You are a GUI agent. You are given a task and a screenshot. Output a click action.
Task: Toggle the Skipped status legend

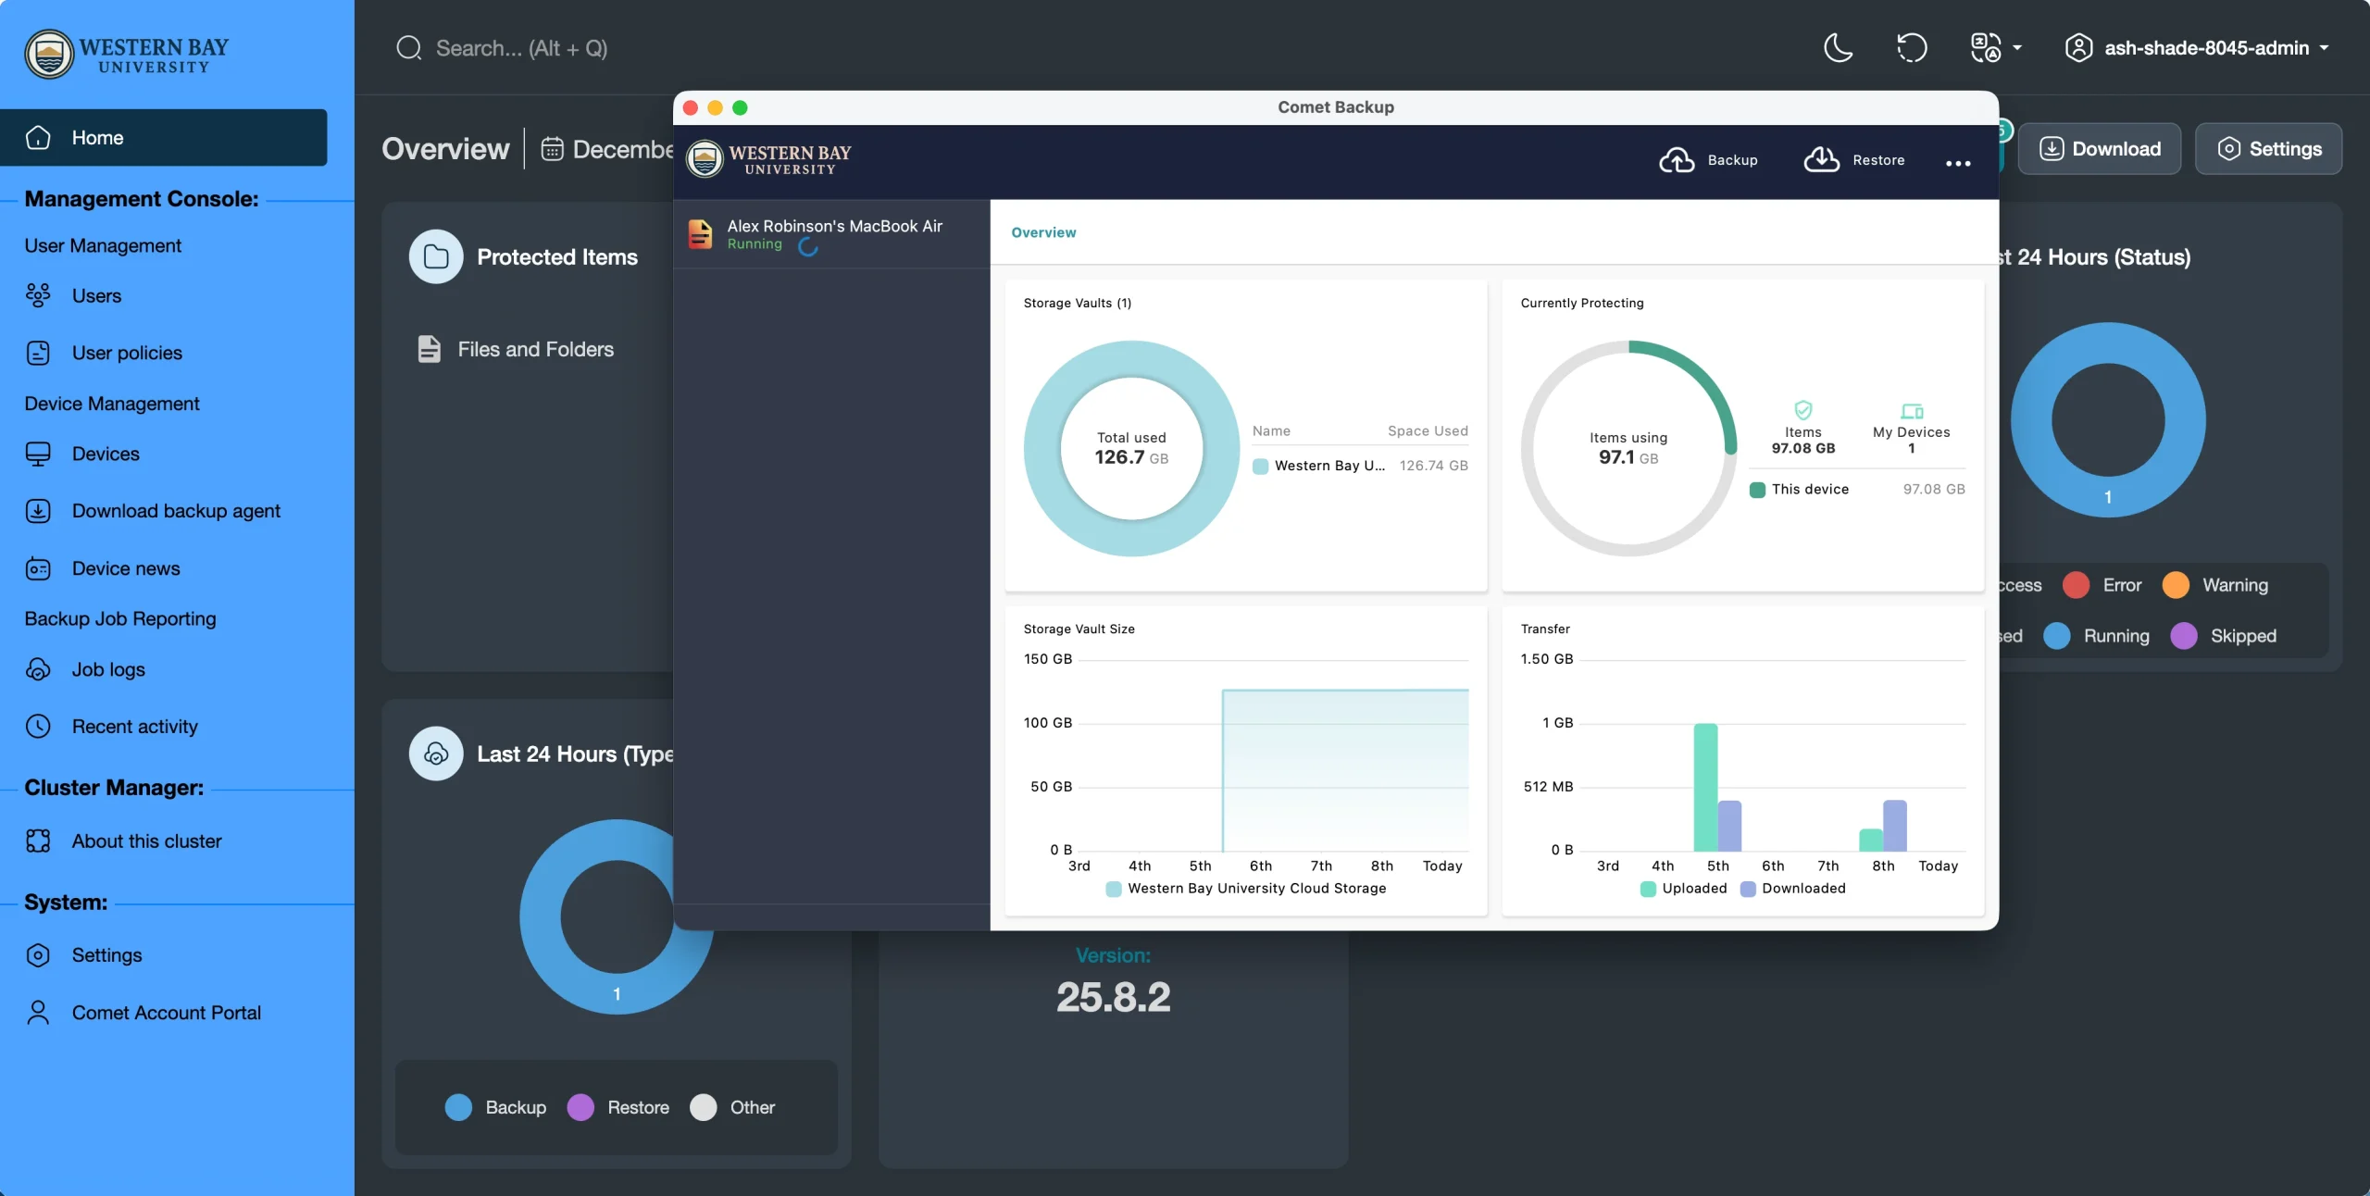tap(2223, 636)
